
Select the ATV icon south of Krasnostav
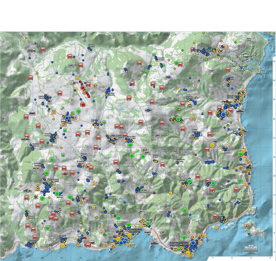pos(212,71)
